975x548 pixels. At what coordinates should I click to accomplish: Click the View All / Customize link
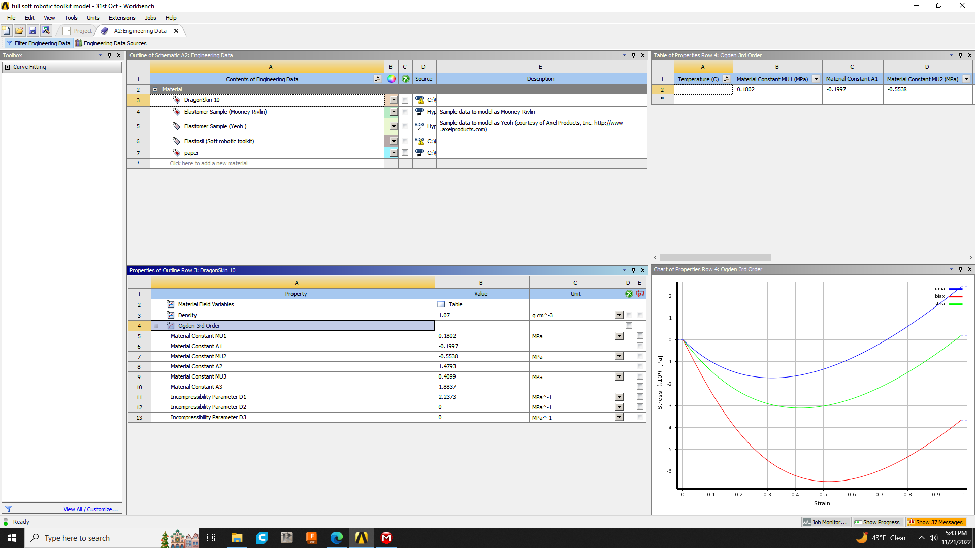(x=90, y=509)
